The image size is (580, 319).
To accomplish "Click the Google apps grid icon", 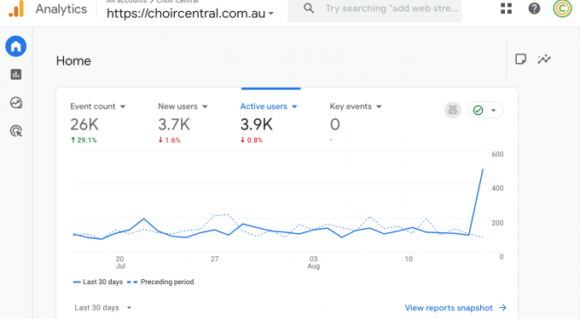I will click(506, 9).
